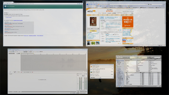
Task: Click the master volume fader in ACID's mixer
Action: pos(83,82)
